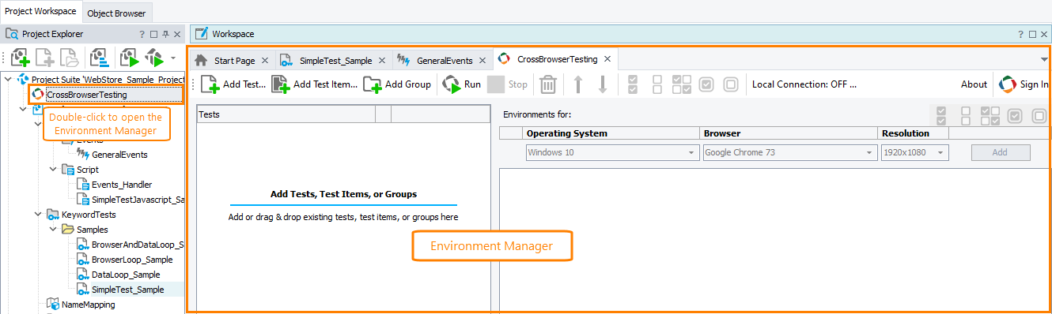Click invert-selection icon in Environments toolbar
Viewport: 1052px width, 314px height.
[990, 116]
